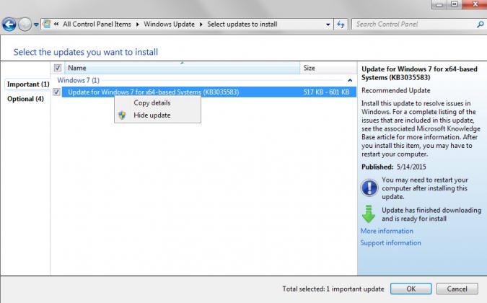Click the search magnifier icon
487x303 pixels.
480,24
